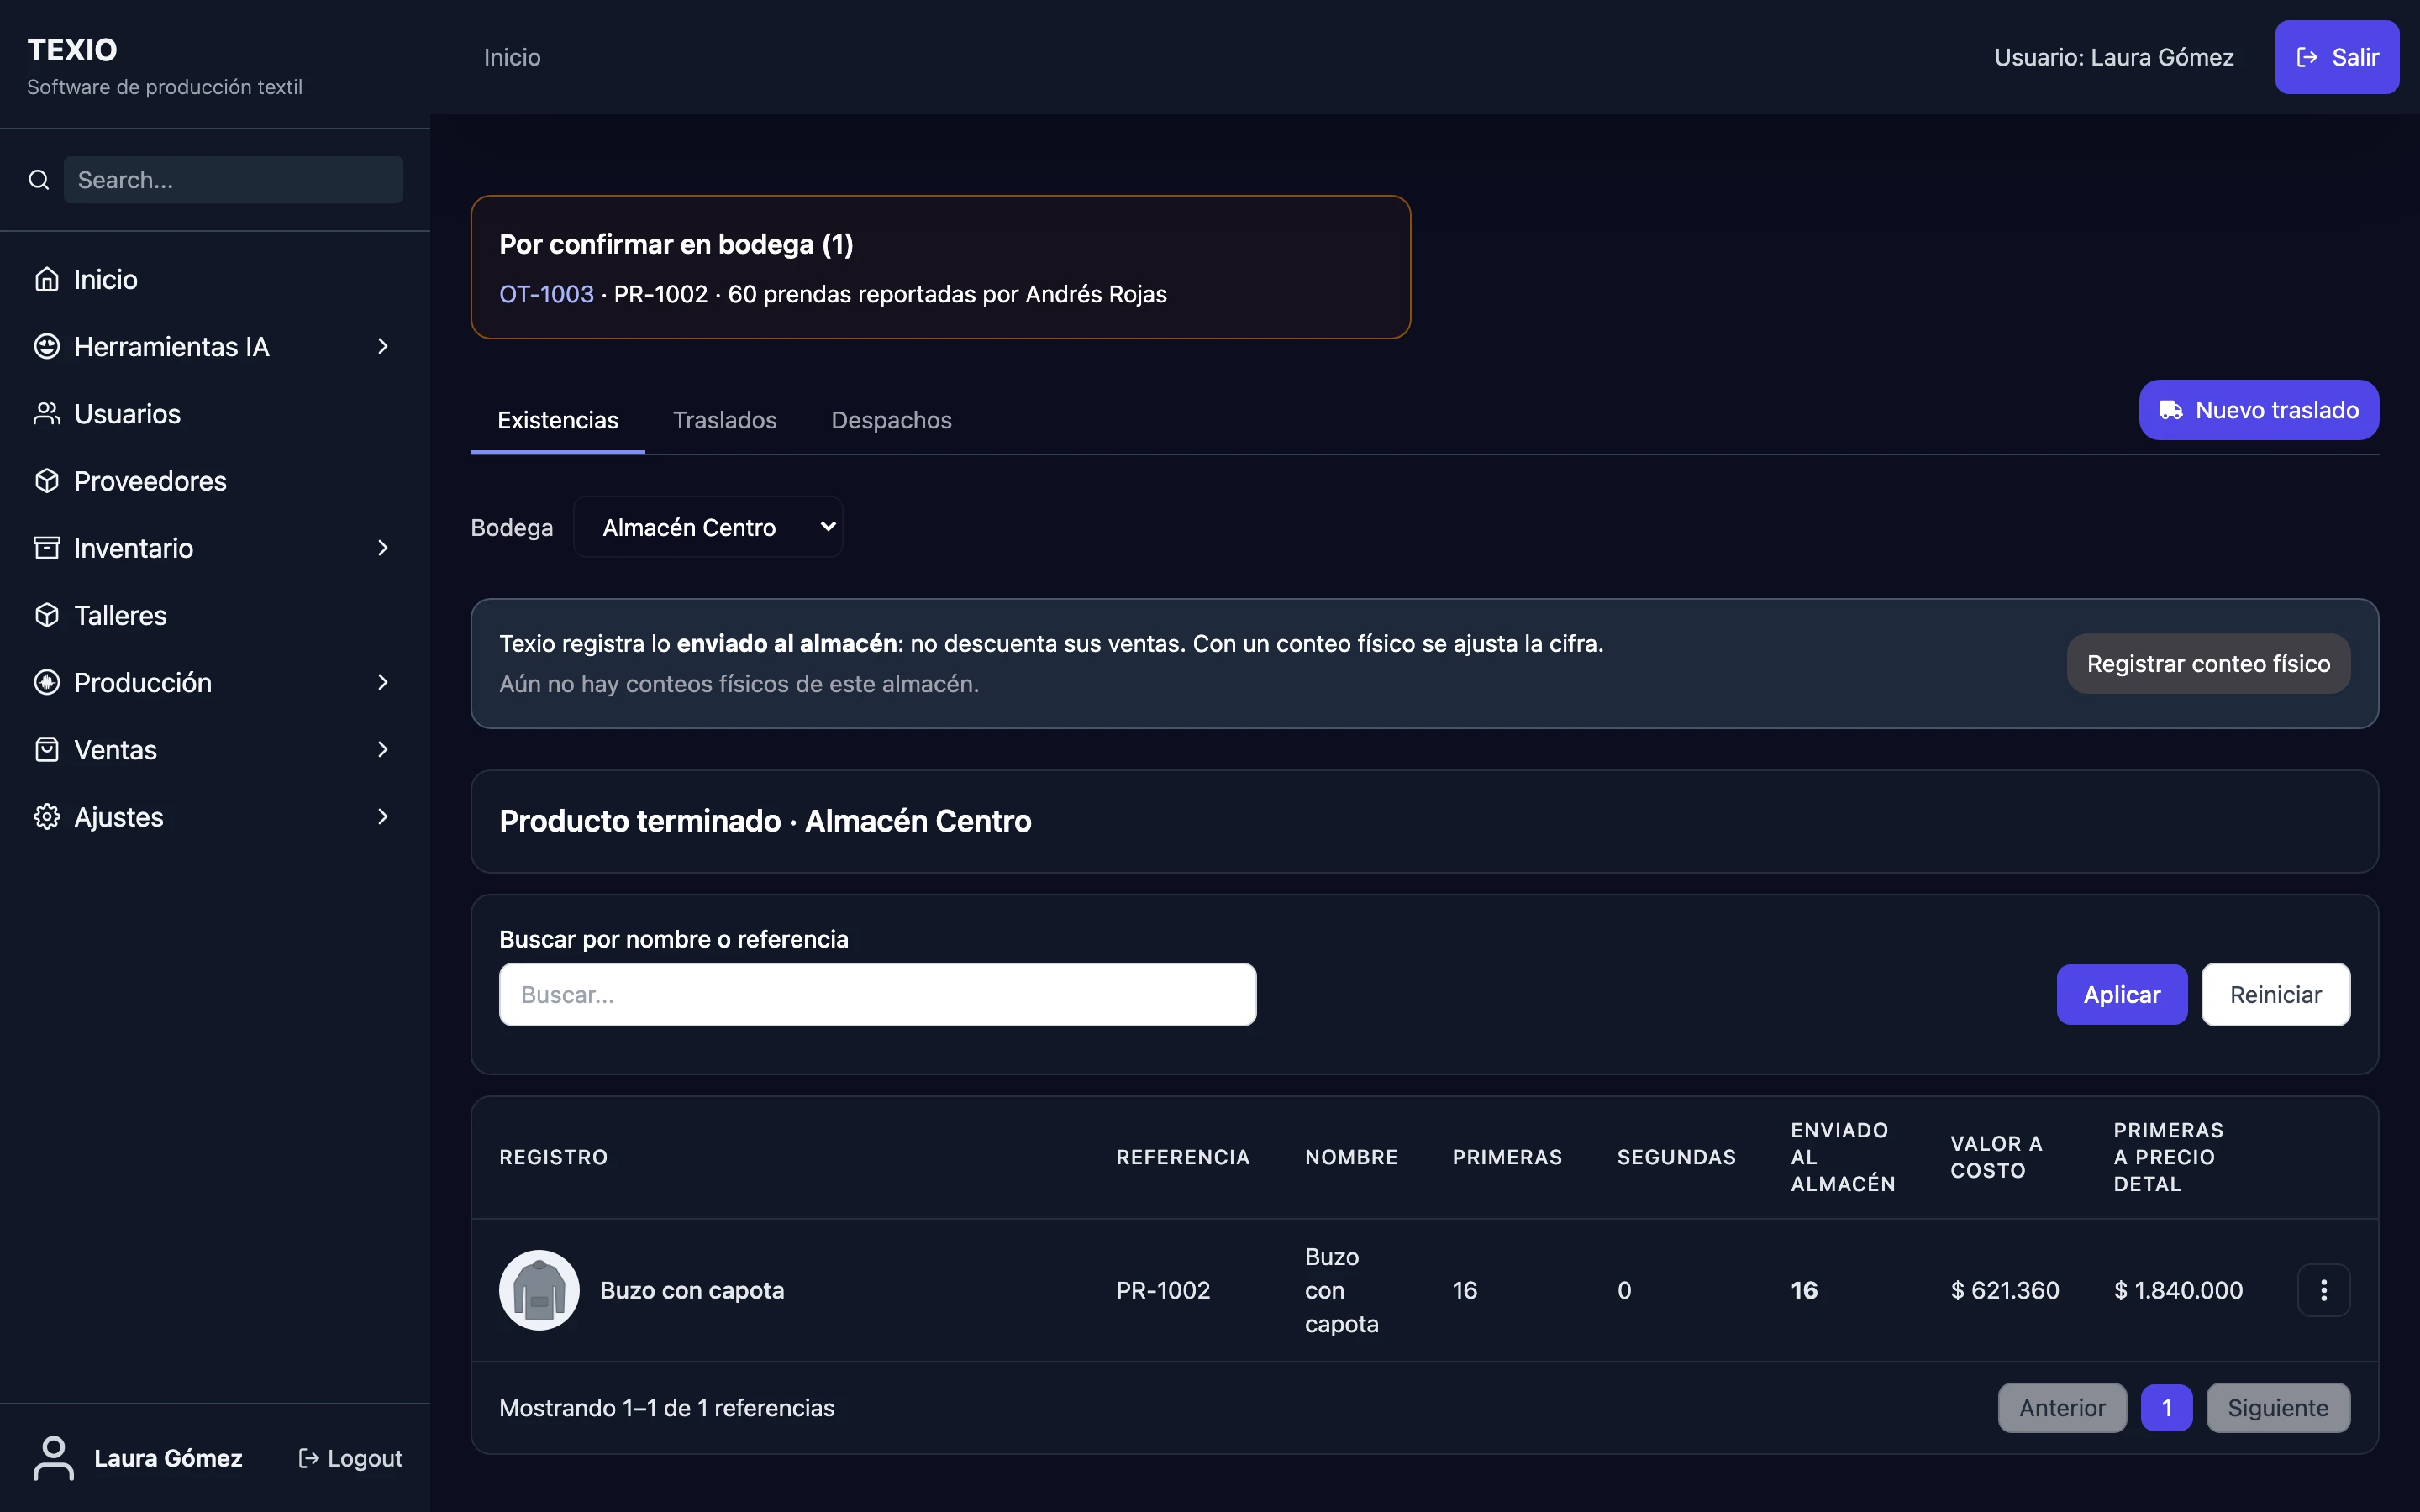Click the Reiniciar button
The width and height of the screenshot is (2420, 1512).
pyautogui.click(x=2275, y=994)
